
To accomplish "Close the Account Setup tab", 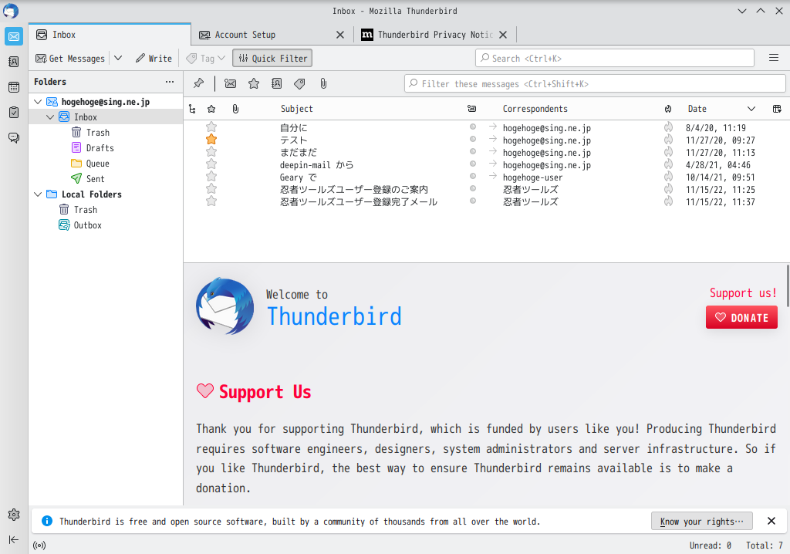I will (x=340, y=35).
